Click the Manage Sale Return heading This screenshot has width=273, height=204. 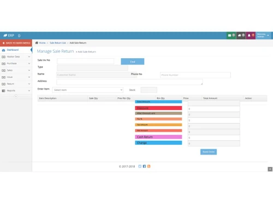[x=55, y=51]
